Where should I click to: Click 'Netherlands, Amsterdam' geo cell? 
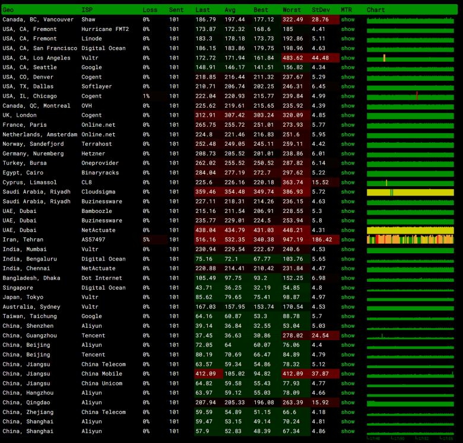(40, 134)
